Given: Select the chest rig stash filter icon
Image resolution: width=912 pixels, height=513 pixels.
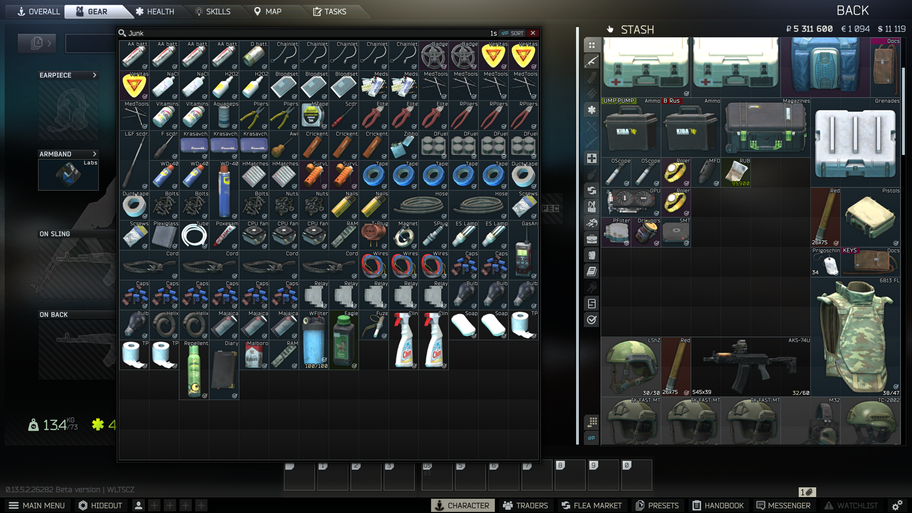Looking at the screenshot, I should coord(592,207).
